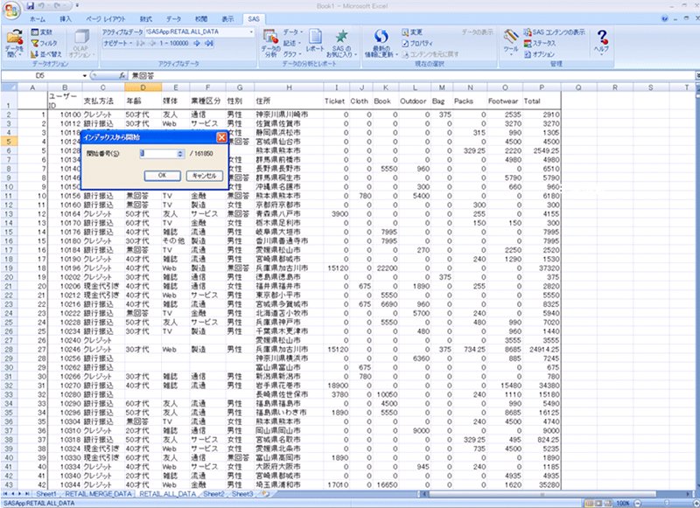Open SAS のお気に入り star icon
This screenshot has height=508, width=700.
(x=341, y=43)
